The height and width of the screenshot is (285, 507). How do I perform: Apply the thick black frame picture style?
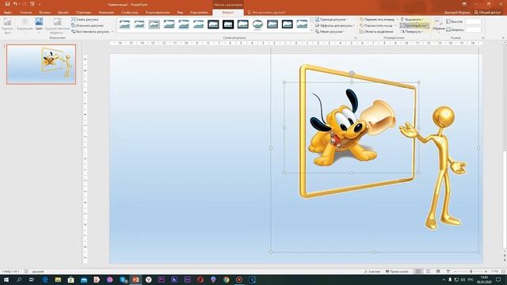[228, 25]
